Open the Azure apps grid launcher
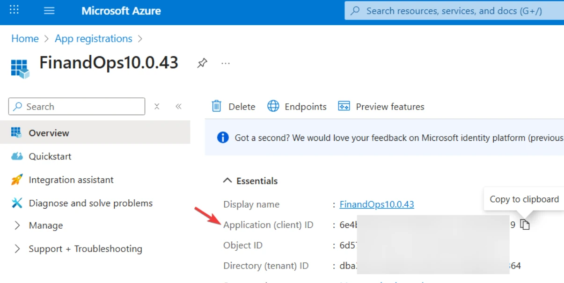Viewport: 564px width, 283px height. pyautogui.click(x=15, y=10)
